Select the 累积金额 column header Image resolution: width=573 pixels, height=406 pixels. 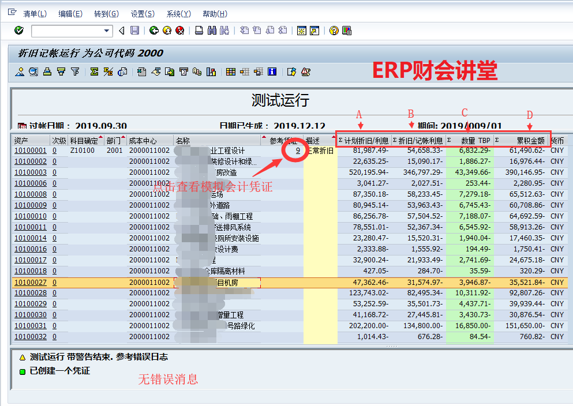point(530,140)
